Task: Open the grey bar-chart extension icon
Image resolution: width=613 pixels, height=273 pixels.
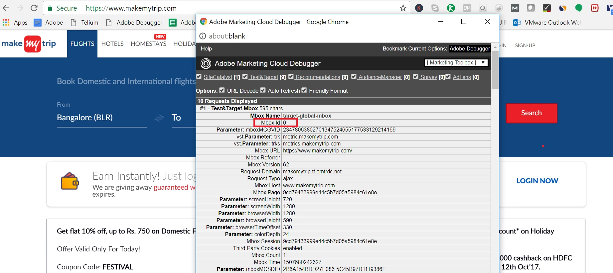Action: (x=499, y=8)
